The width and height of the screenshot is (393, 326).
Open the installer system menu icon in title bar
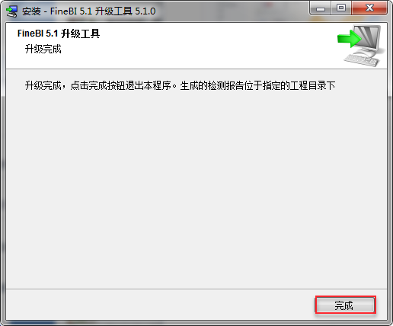pos(11,11)
